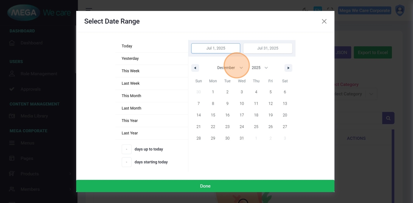Click the Export to Excel button
The width and height of the screenshot is (413, 203).
tap(372, 52)
